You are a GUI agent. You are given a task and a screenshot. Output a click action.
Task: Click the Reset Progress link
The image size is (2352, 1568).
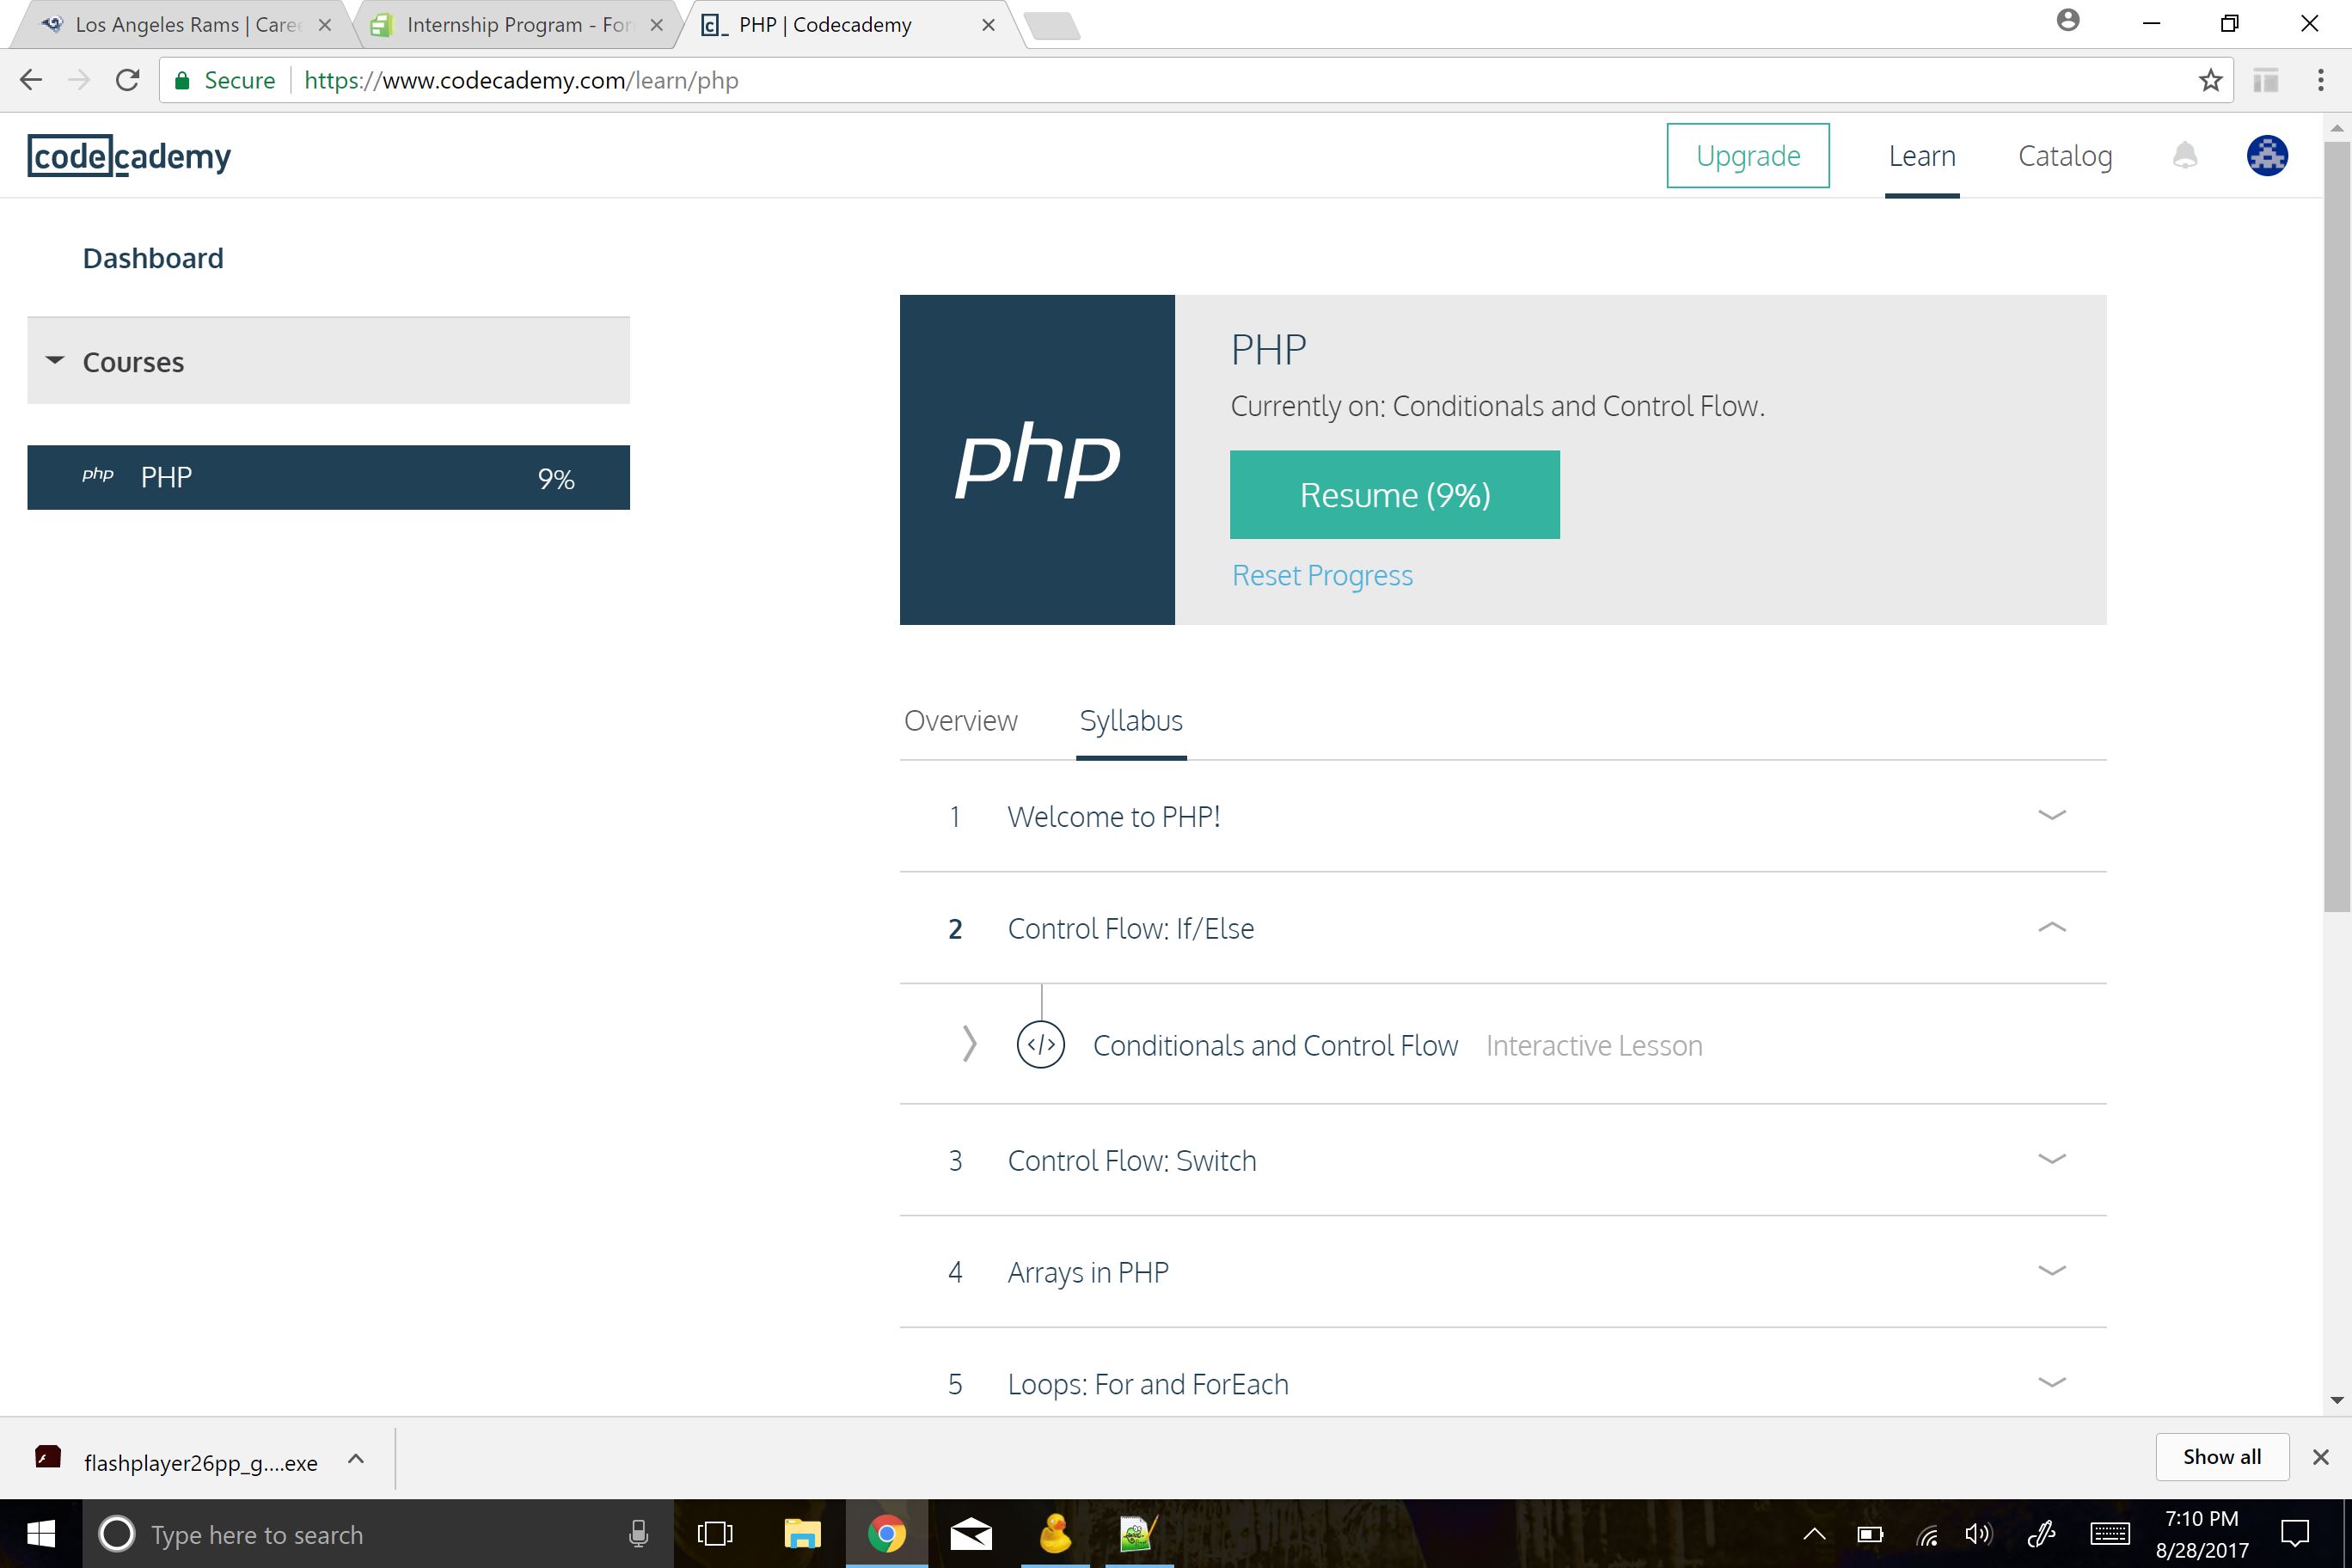(x=1323, y=573)
